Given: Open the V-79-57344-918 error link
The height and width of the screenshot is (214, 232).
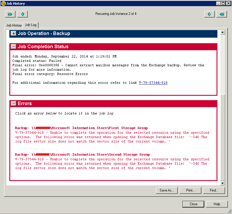Looking at the screenshot, I should 153,83.
